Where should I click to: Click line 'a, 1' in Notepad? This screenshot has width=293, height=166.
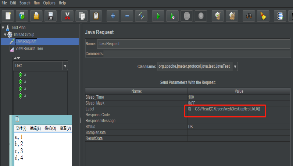pyautogui.click(x=19, y=137)
